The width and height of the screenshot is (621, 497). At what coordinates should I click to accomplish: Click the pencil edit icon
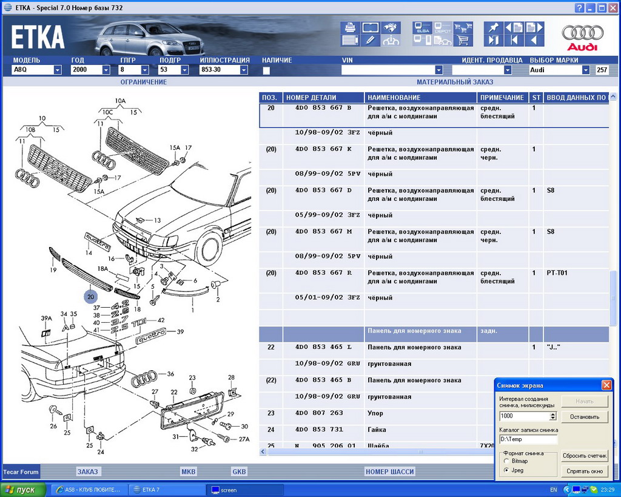tap(371, 41)
